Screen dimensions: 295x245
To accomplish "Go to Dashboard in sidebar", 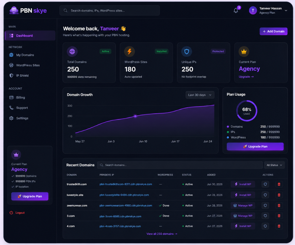I will coord(30,35).
